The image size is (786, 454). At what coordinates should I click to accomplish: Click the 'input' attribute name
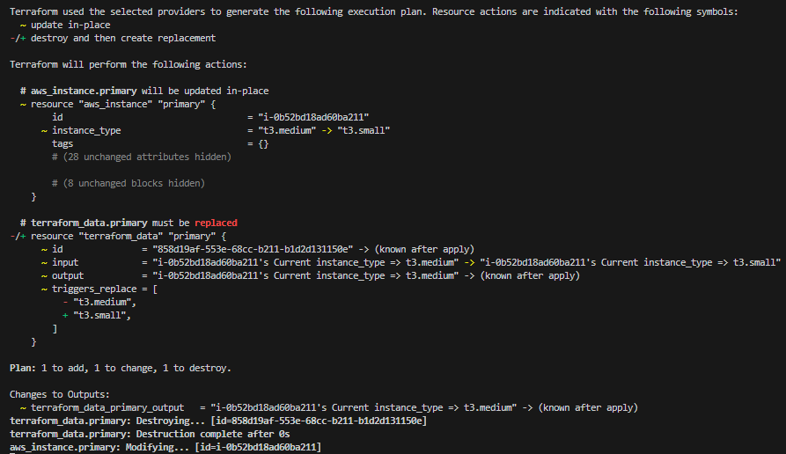coord(65,262)
